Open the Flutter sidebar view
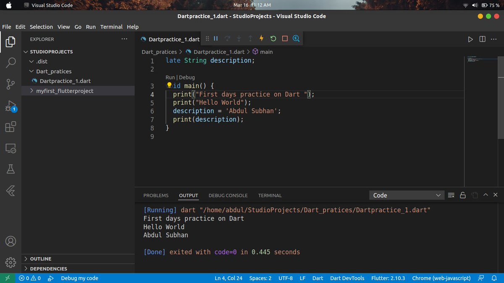 click(10, 190)
